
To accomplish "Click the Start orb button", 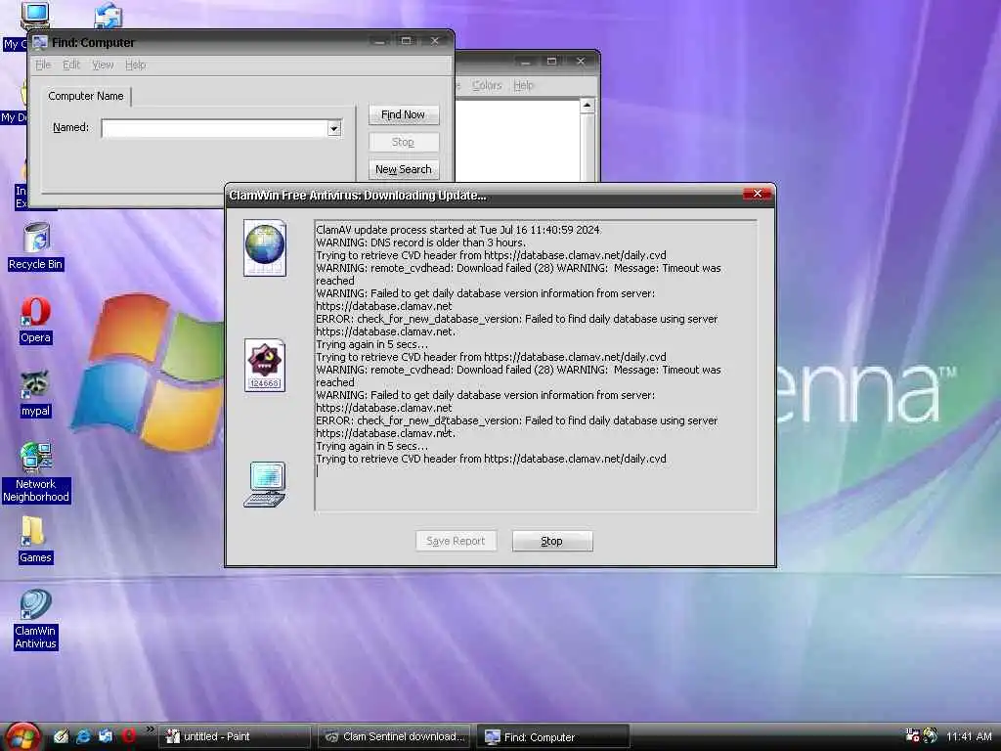I will pos(23,736).
